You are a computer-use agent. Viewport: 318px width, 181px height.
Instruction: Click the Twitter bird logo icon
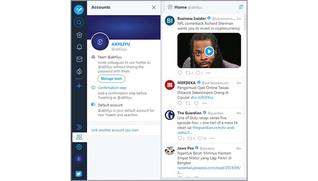79,174
